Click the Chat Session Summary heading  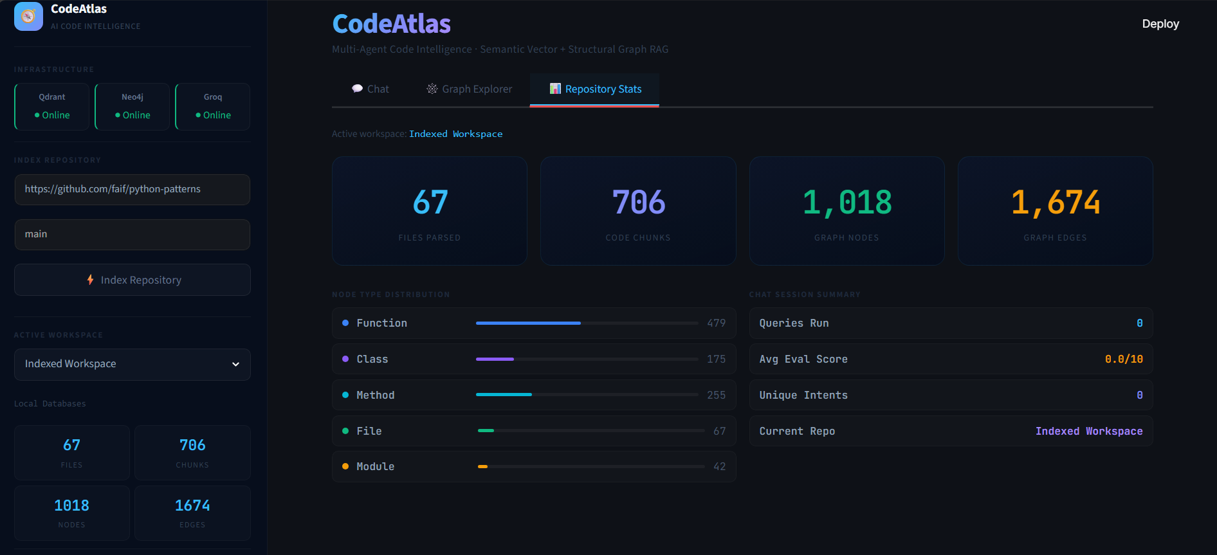tap(805, 295)
